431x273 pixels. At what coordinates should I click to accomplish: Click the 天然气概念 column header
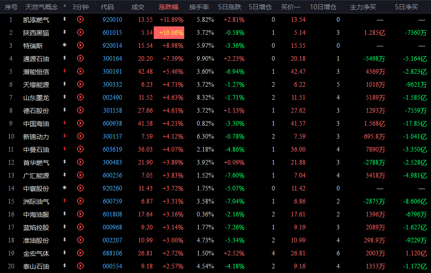click(42, 7)
